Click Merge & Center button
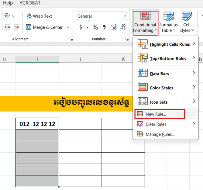 [x=44, y=27]
